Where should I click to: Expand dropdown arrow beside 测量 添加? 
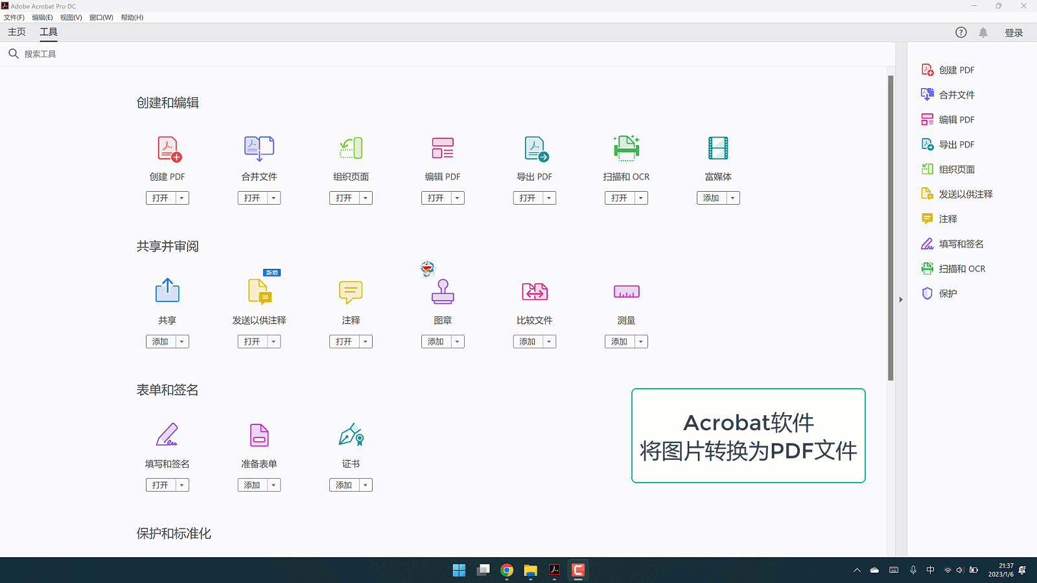[x=641, y=341]
